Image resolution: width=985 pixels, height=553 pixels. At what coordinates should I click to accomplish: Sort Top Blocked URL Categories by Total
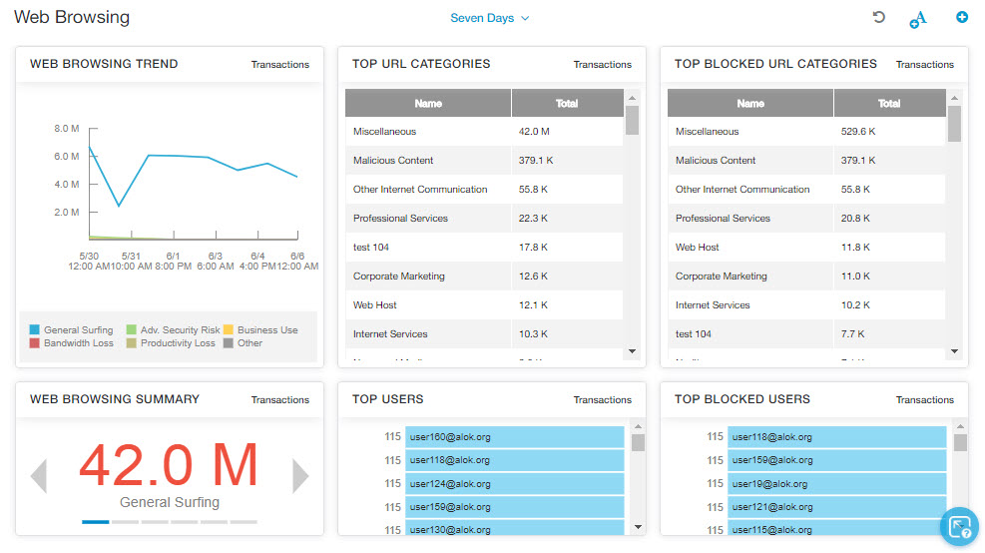(888, 103)
